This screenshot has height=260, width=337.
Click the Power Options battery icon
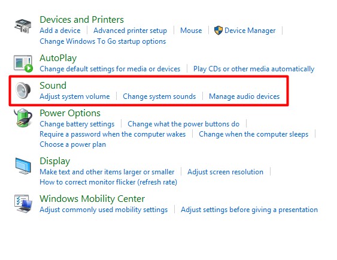[x=23, y=117]
